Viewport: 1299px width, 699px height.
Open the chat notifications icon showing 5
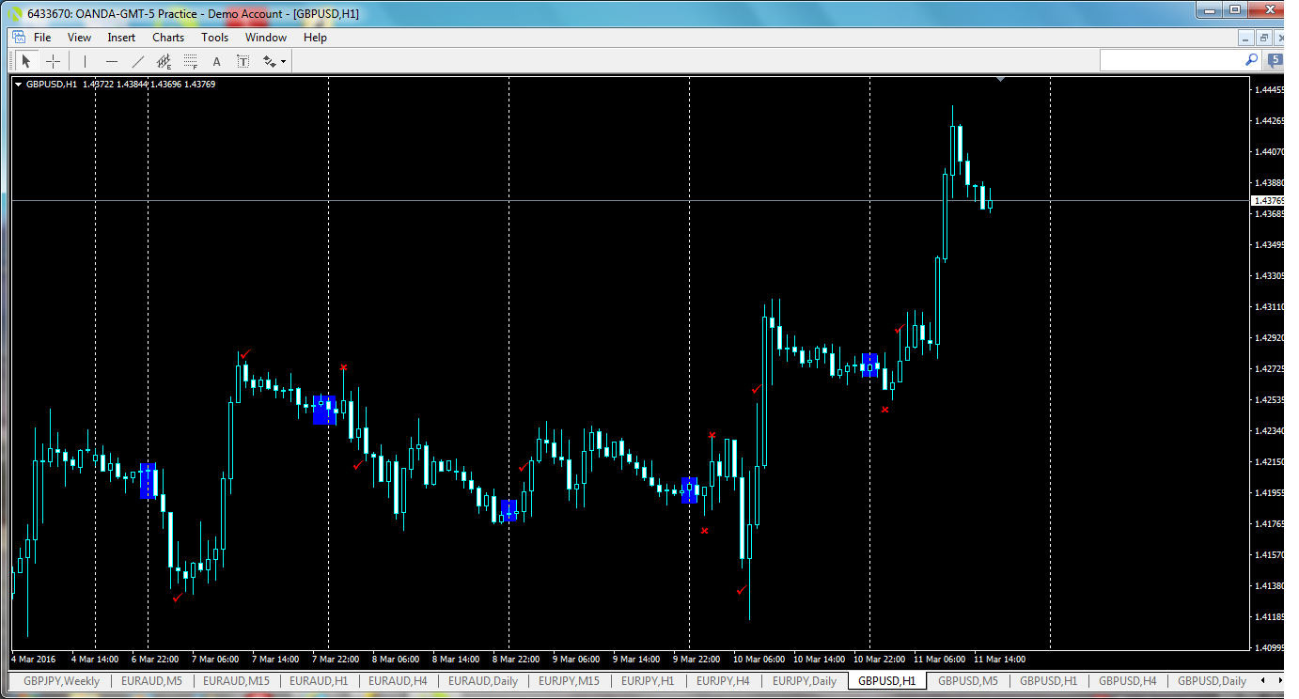pos(1276,60)
